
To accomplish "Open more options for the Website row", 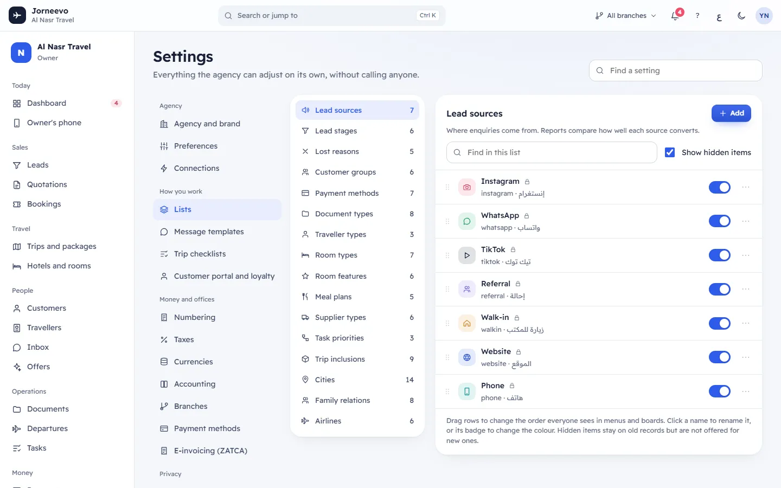I will [746, 357].
